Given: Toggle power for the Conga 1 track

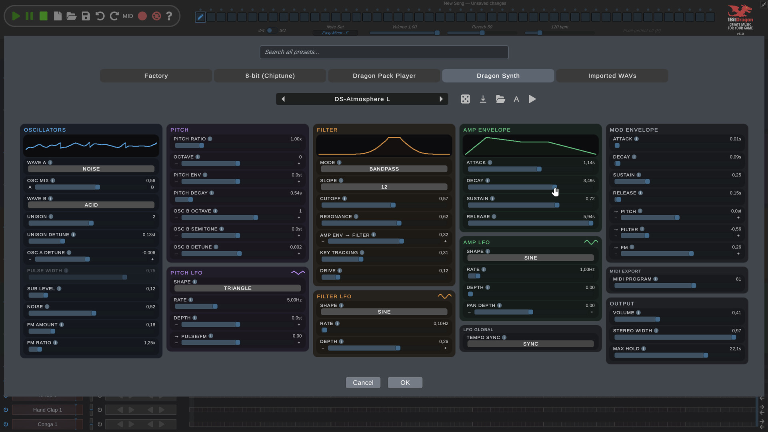Looking at the screenshot, I should [6, 424].
